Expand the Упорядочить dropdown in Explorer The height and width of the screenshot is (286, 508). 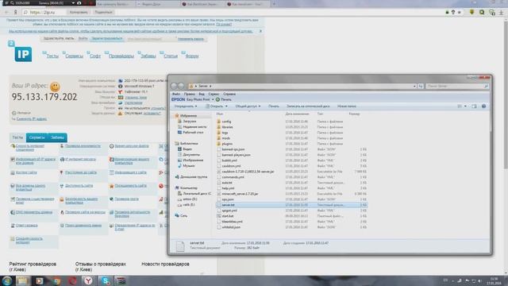[186, 106]
